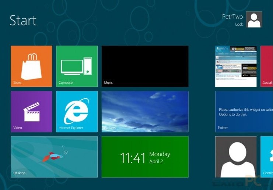Open Video clapperboard tile
This screenshot has width=273, height=190.
click(31, 112)
